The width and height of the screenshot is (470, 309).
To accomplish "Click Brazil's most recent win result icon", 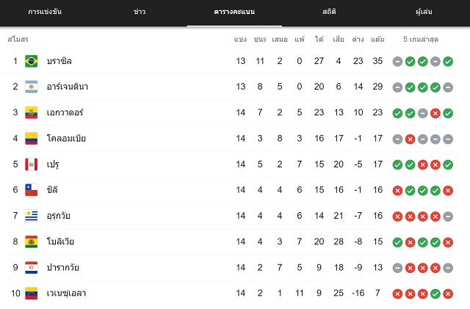I will [448, 62].
